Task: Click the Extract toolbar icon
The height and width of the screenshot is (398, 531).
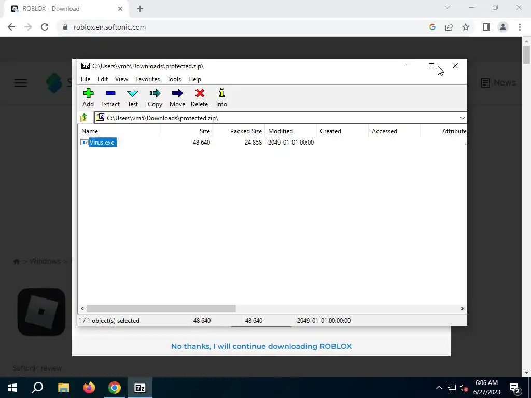Action: (110, 97)
